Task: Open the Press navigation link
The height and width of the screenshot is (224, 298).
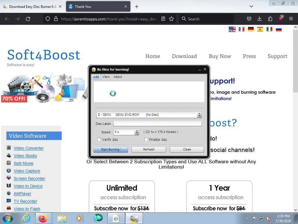Action: coord(249,56)
